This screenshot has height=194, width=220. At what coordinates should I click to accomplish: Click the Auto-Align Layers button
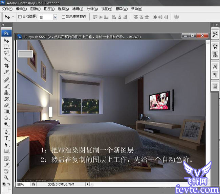176,17
